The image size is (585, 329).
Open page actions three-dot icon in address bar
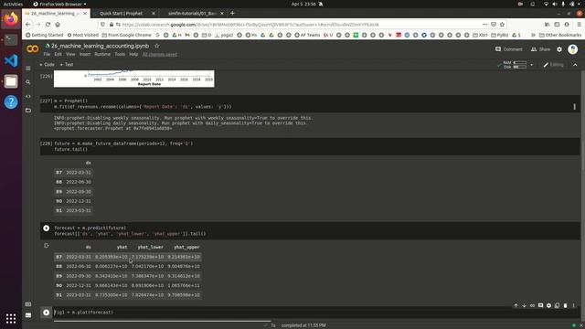[484, 25]
